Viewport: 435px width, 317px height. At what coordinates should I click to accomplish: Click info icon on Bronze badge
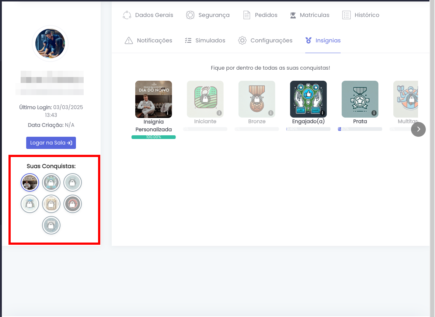point(271,113)
